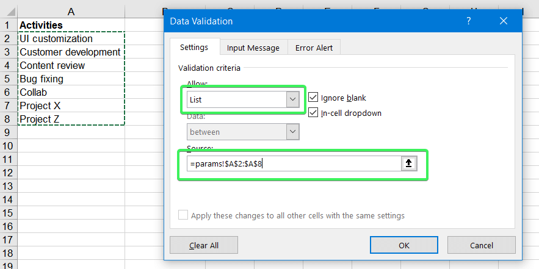Uncheck the In-cell dropdown option
The width and height of the screenshot is (539, 269).
[x=313, y=112]
